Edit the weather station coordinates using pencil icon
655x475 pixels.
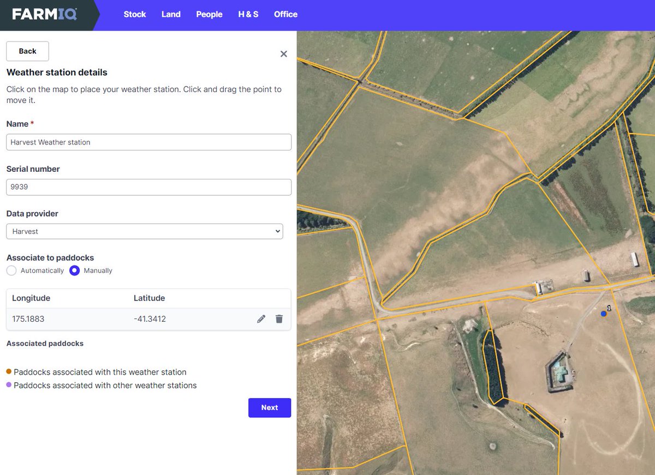261,318
